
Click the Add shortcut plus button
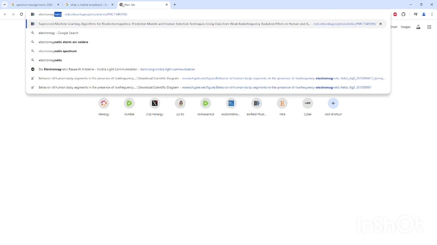click(x=333, y=103)
